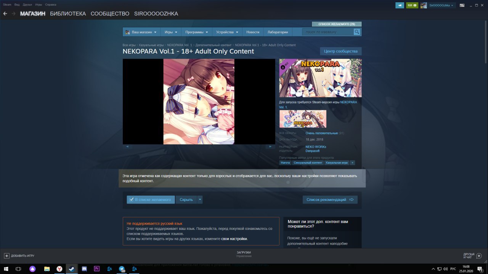The width and height of the screenshot is (488, 274).
Task: Expand the 'Игры' store dropdown
Action: [x=170, y=32]
